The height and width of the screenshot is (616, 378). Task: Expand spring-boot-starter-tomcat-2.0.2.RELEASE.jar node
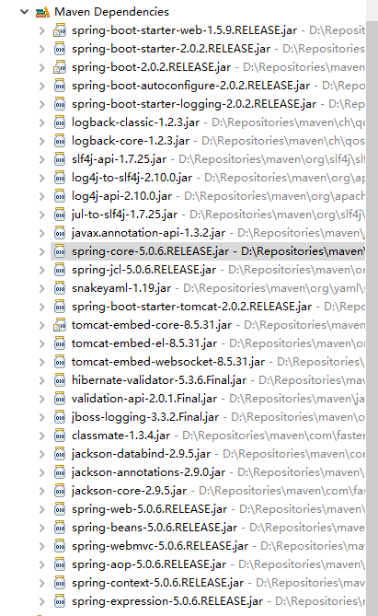click(x=42, y=307)
